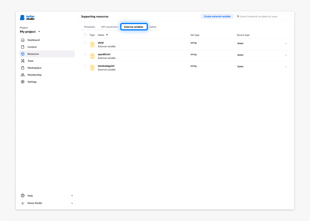Click the terminologyUrl variable type icon
Screen dimensions: 310x221
click(x=92, y=68)
